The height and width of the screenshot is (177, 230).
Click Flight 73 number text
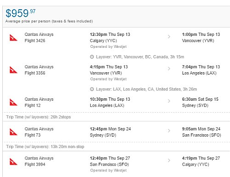coord(33,135)
